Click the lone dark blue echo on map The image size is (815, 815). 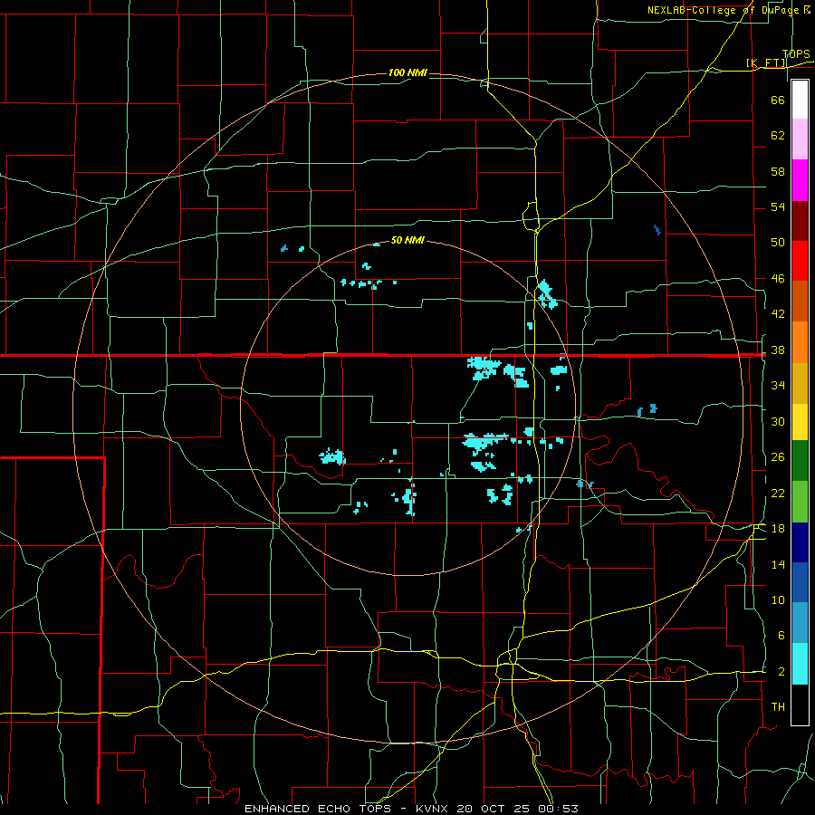[x=657, y=230]
